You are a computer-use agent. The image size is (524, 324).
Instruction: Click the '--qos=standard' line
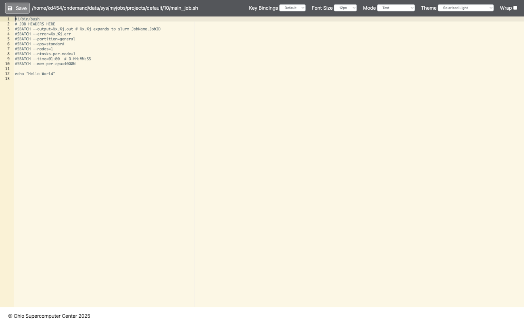[40, 44]
